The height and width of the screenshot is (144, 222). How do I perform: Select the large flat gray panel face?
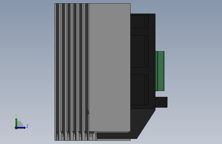(110, 67)
